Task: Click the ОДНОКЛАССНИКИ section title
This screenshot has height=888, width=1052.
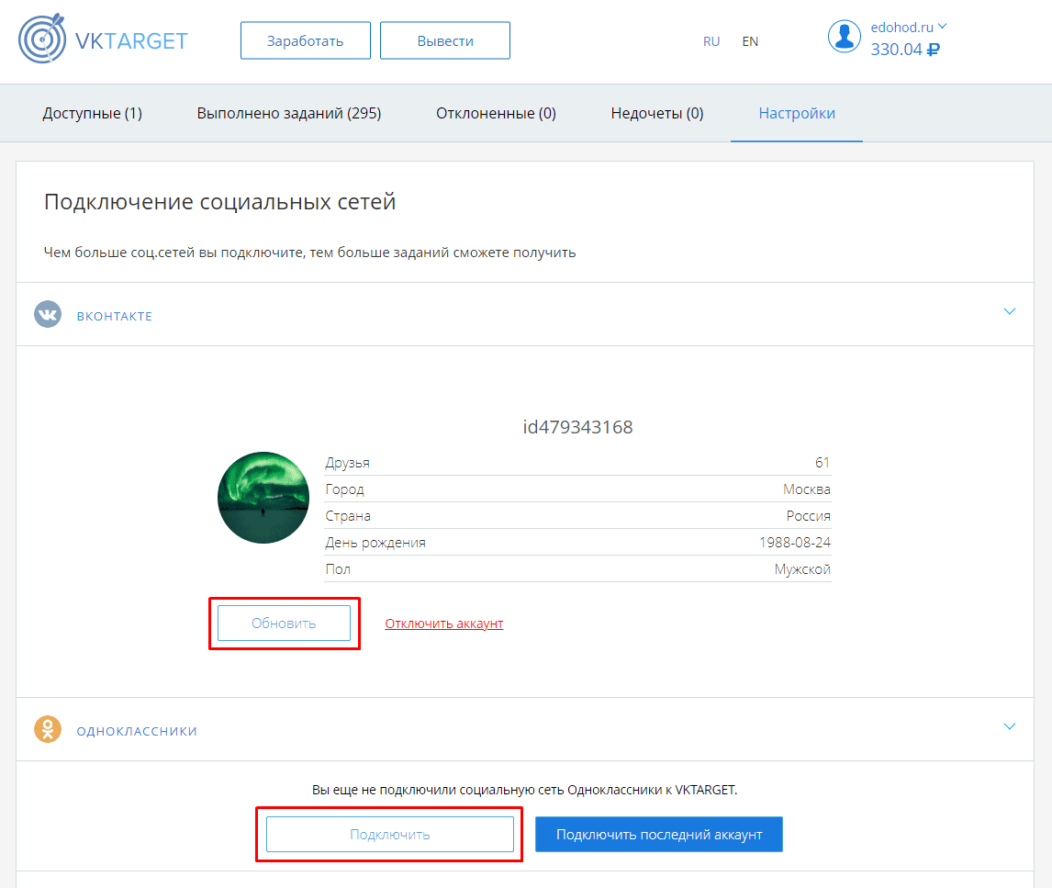Action: (137, 731)
